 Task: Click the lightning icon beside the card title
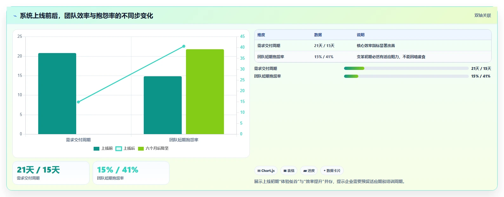(x=15, y=16)
